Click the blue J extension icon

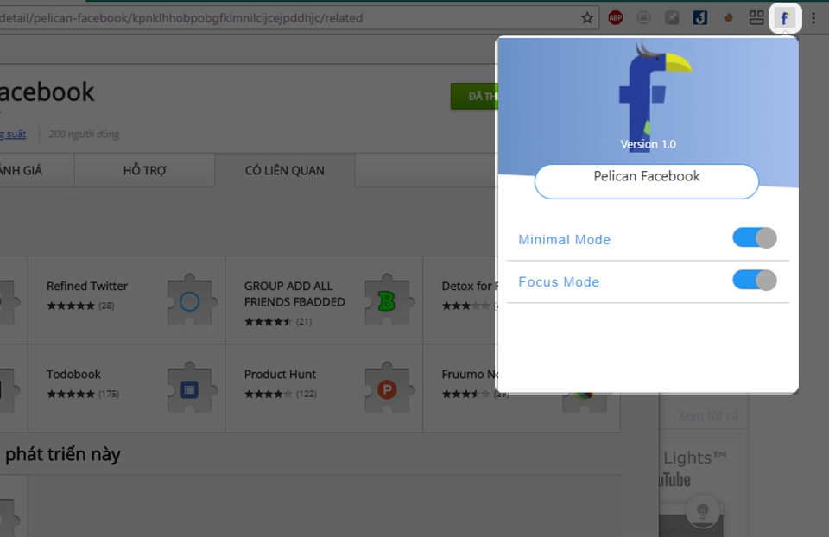click(x=700, y=18)
